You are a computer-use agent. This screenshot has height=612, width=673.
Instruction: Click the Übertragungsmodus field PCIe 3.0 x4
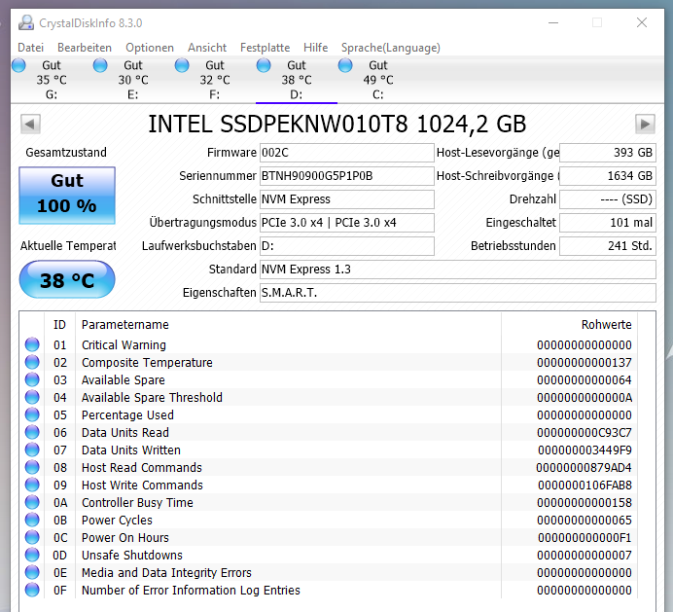click(347, 223)
